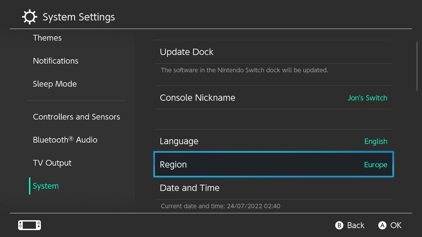Open the Notifications settings category

[x=56, y=61]
